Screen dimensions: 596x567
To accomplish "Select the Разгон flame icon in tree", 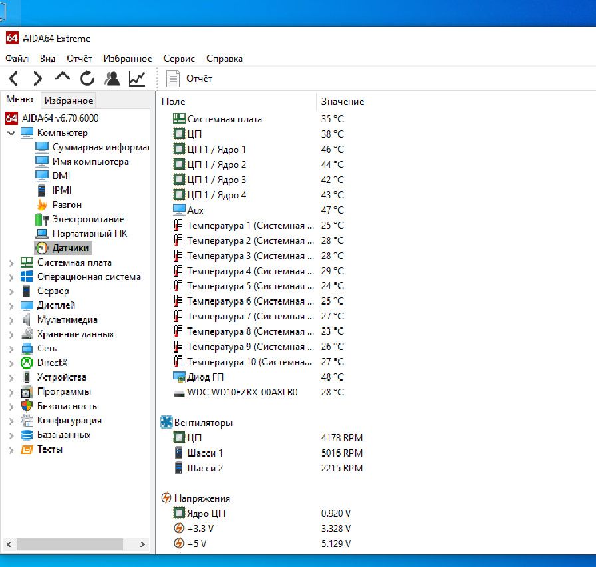I will [x=42, y=204].
